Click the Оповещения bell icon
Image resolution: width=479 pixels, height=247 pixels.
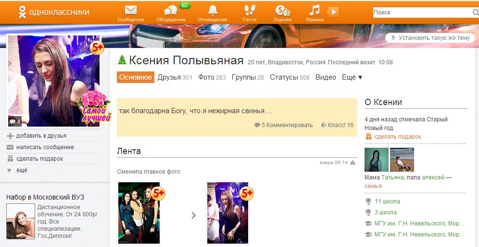click(212, 11)
